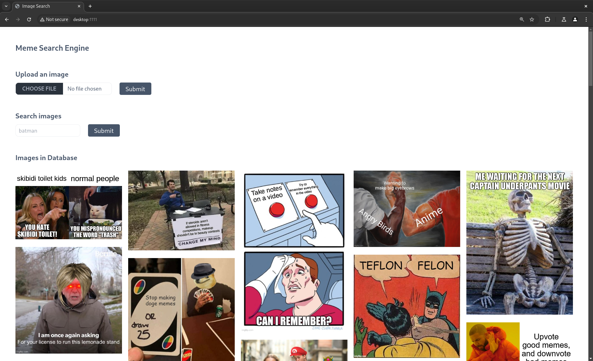Viewport: 593px width, 361px height.
Task: Select the 'batman' text in search box
Action: (x=48, y=130)
